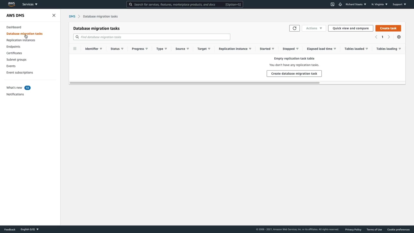Open the Services dropdown menu
Viewport: 414px width, 233px height.
(30, 4)
